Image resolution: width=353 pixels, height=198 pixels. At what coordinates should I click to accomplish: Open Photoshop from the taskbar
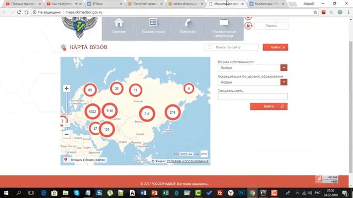pyautogui.click(x=242, y=193)
